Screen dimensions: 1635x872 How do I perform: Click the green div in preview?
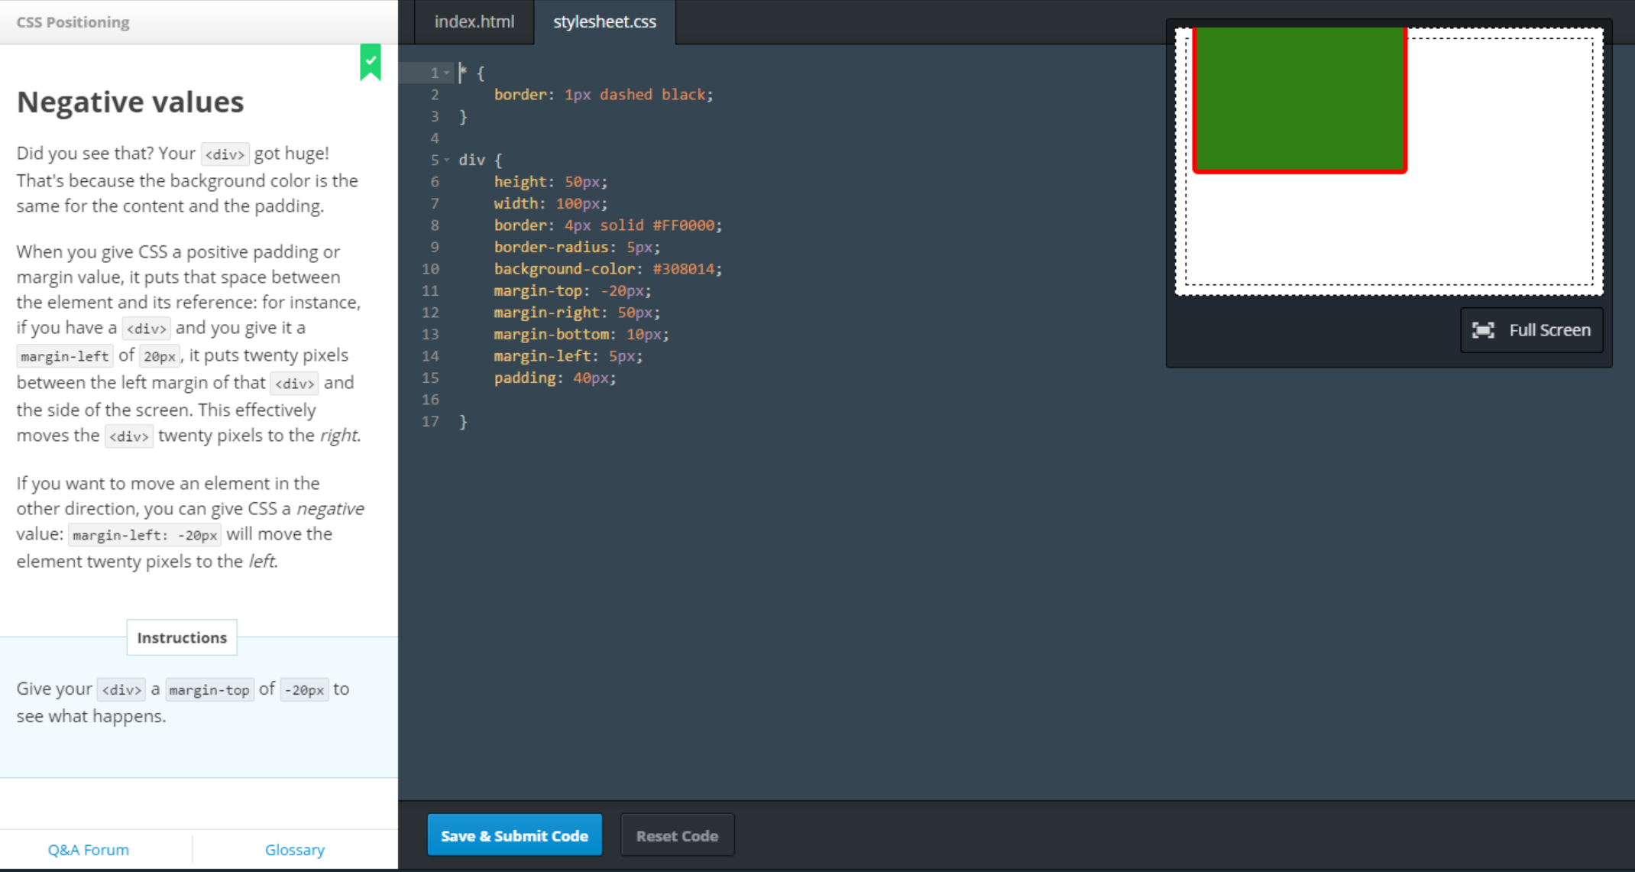[x=1299, y=98]
